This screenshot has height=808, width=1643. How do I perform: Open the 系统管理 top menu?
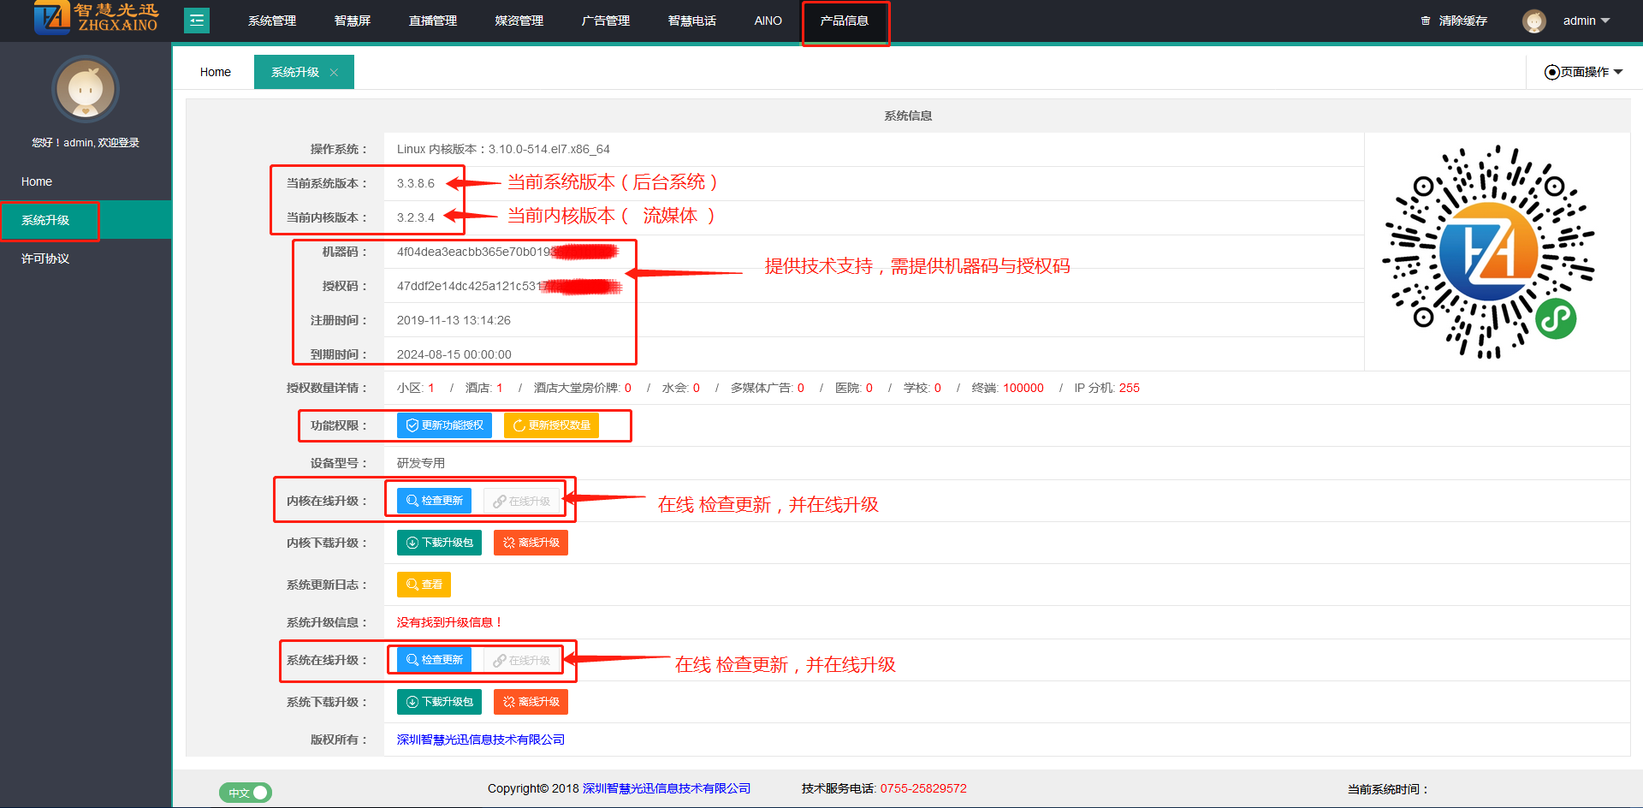[272, 21]
